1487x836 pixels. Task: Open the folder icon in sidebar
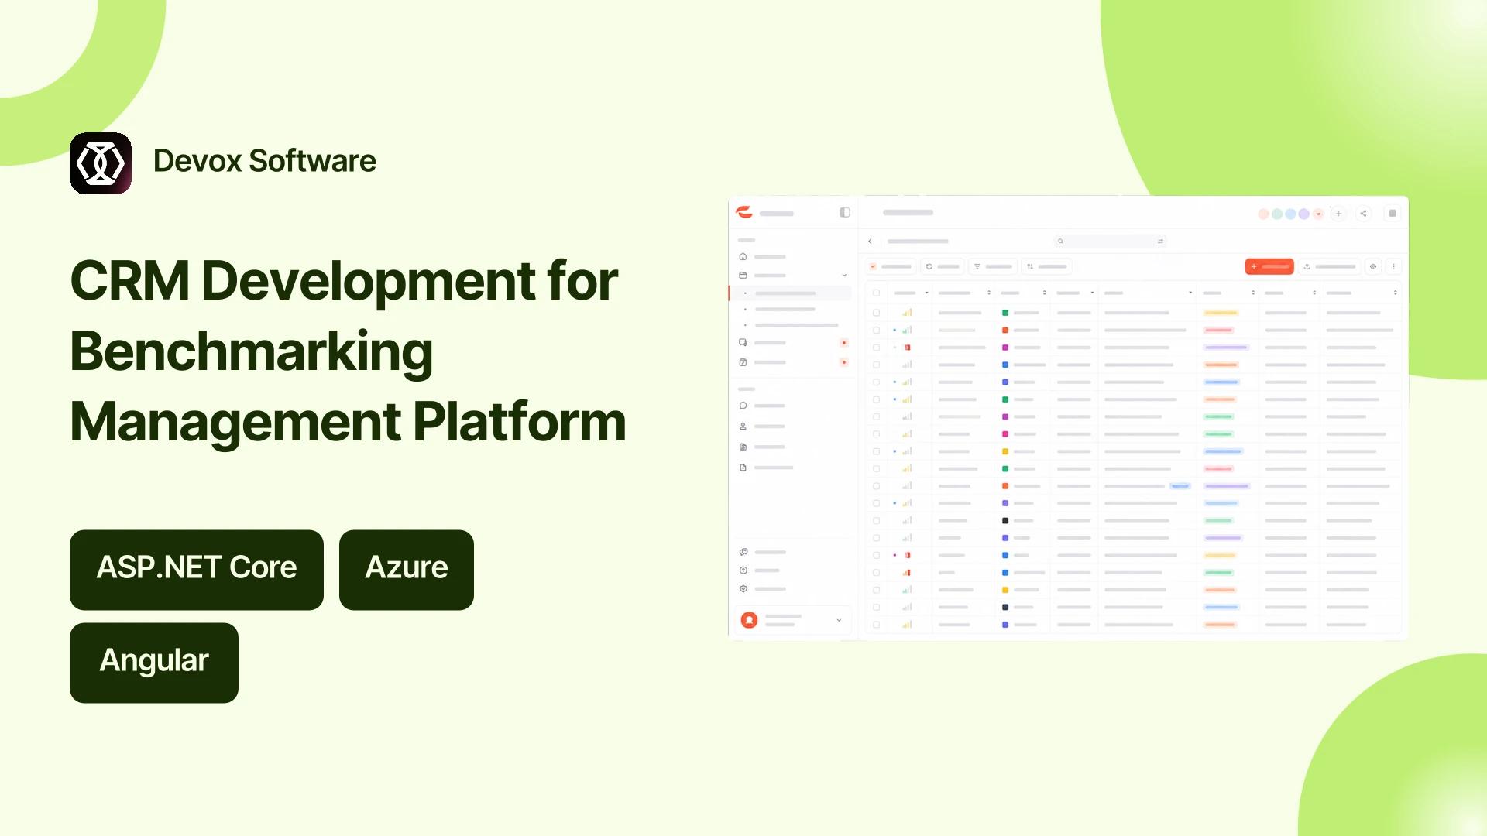pos(743,276)
